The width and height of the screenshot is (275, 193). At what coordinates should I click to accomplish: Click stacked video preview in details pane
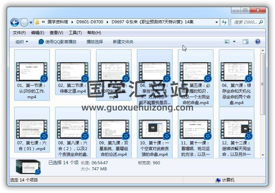click(28, 167)
